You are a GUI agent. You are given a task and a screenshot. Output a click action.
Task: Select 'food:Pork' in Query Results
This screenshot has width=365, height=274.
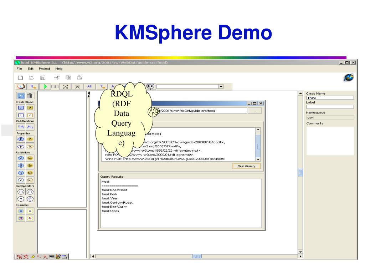point(109,194)
